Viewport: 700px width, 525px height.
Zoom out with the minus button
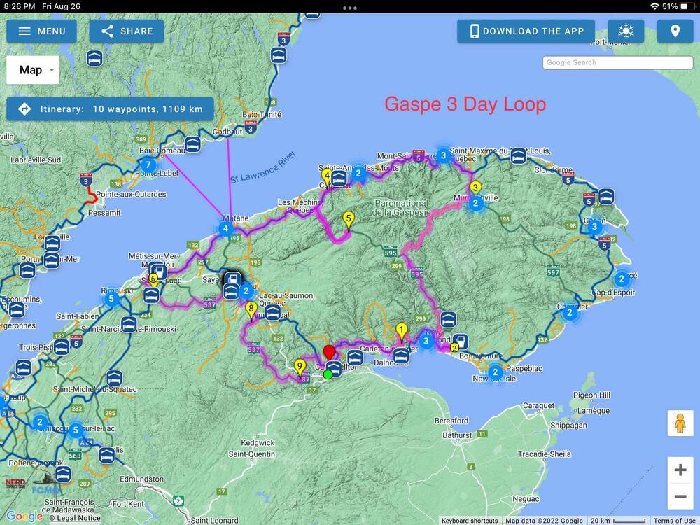(680, 496)
